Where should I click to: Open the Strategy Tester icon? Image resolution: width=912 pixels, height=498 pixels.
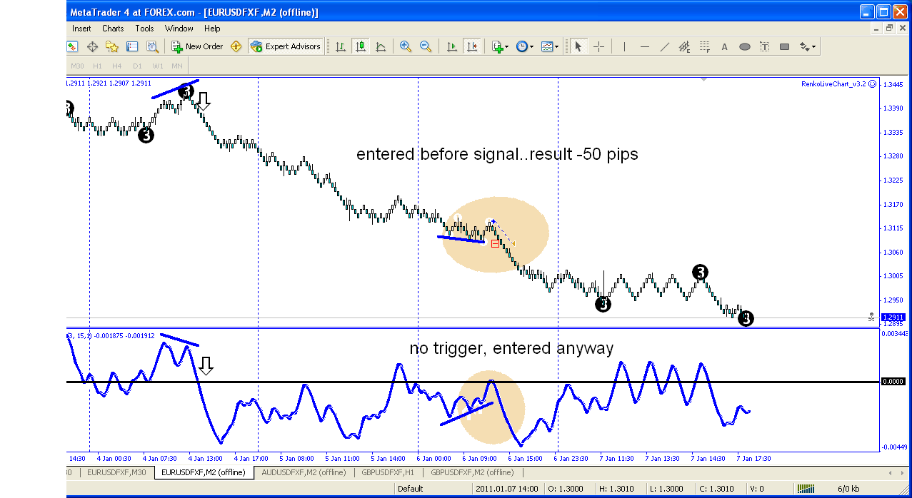pos(152,46)
